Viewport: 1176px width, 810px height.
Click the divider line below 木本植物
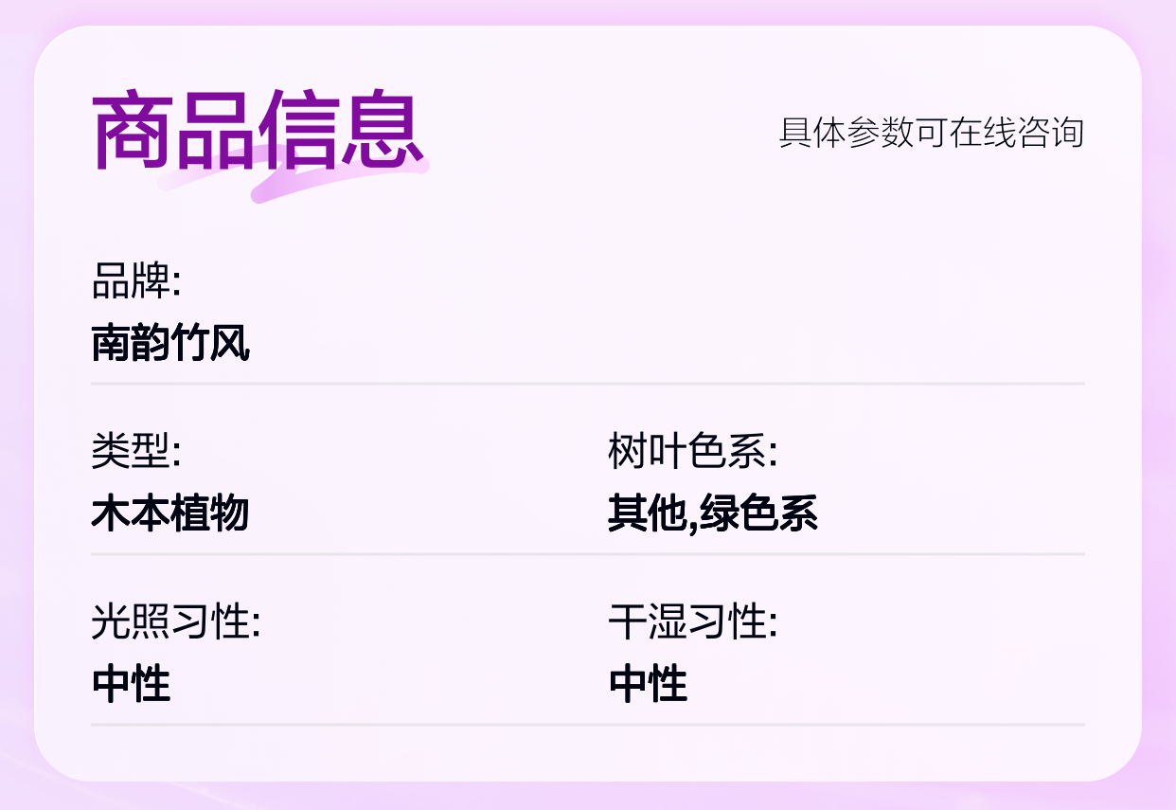click(x=587, y=554)
